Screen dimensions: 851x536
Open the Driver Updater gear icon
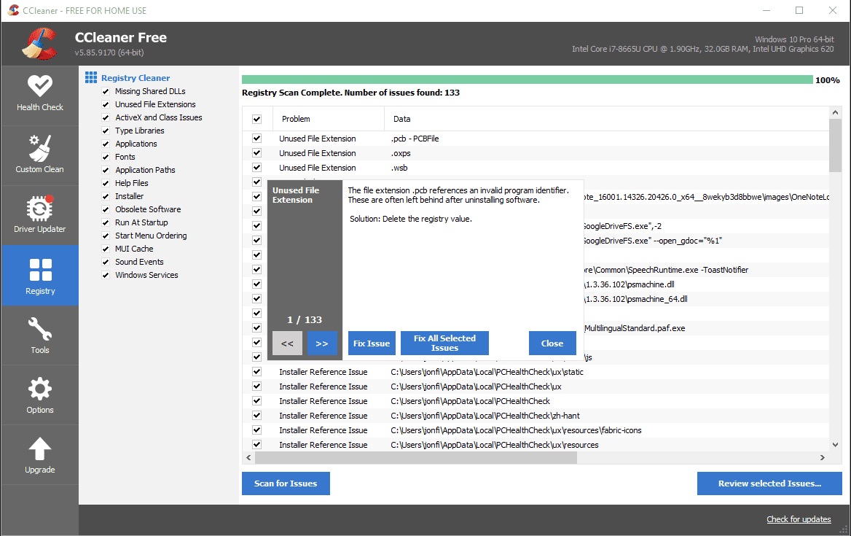pyautogui.click(x=40, y=208)
